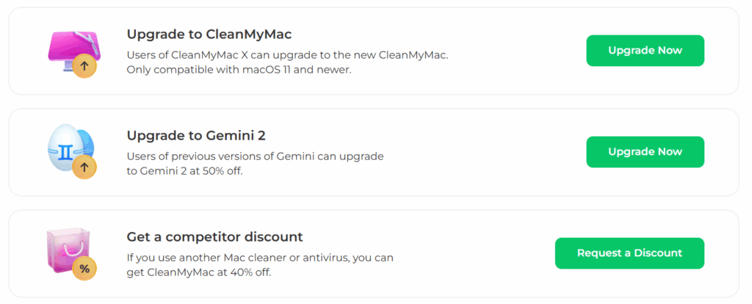The image size is (752, 304).
Task: Click the macOS 11 compatibility note
Action: [239, 70]
